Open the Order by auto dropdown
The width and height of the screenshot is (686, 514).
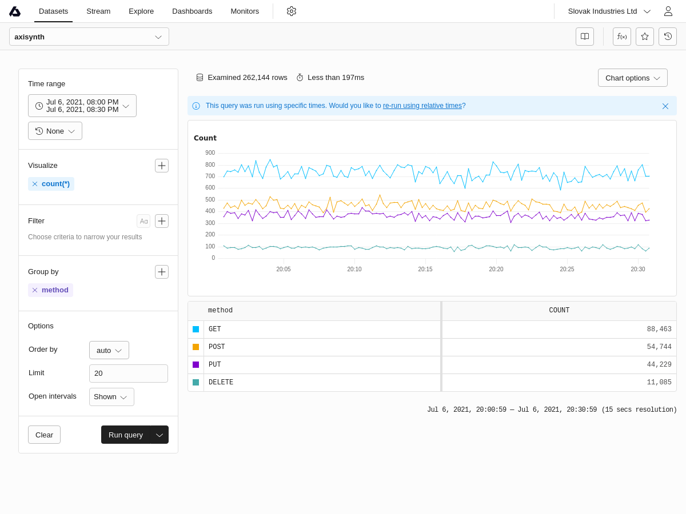point(109,350)
